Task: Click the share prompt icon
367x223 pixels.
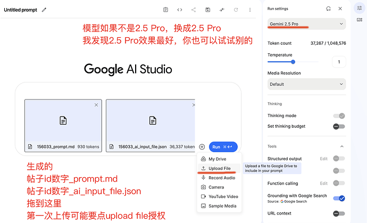Action: [x=194, y=10]
